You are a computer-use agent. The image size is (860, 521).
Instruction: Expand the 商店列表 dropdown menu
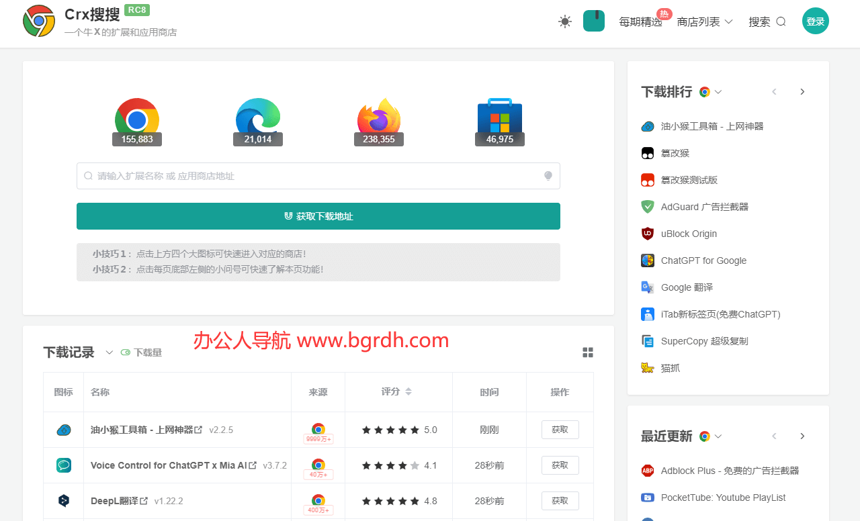(x=705, y=21)
